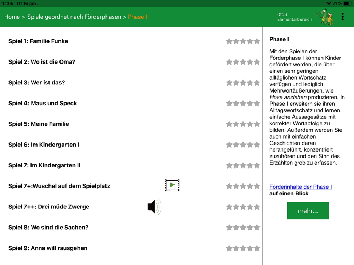Open Spiel 8: Wo sind die Sachen?
Image resolution: width=354 pixels, height=265 pixels.
pyautogui.click(x=48, y=227)
